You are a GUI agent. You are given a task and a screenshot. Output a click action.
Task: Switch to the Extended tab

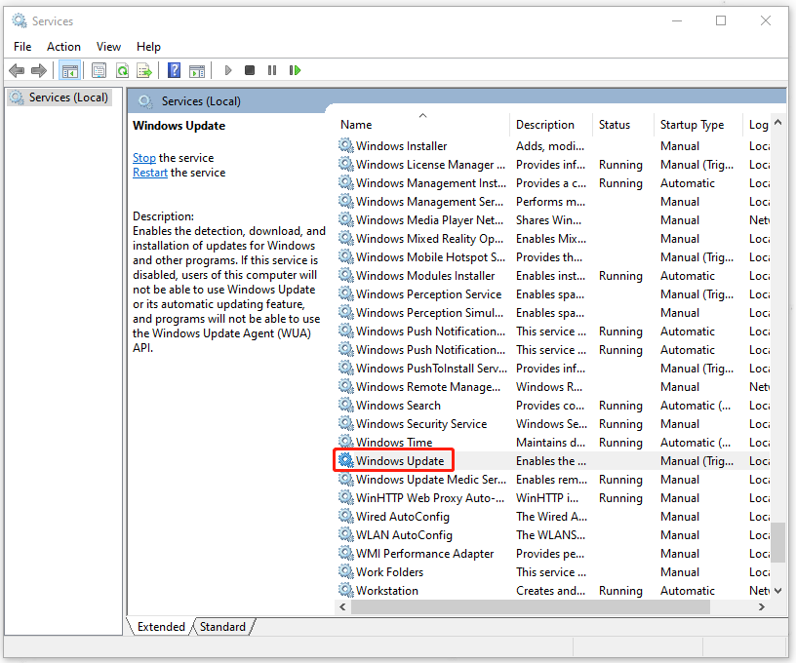click(160, 627)
